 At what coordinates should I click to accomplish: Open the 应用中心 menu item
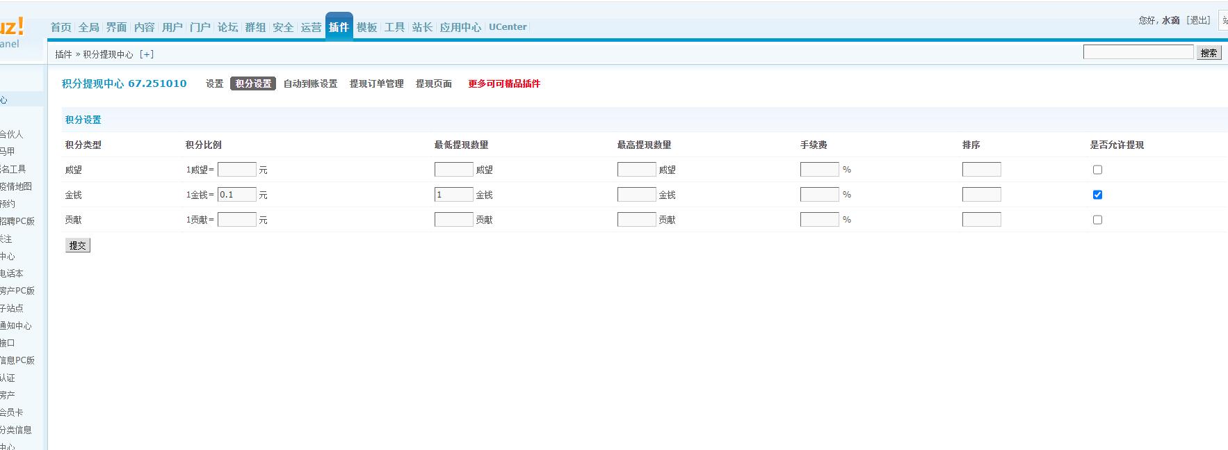460,27
